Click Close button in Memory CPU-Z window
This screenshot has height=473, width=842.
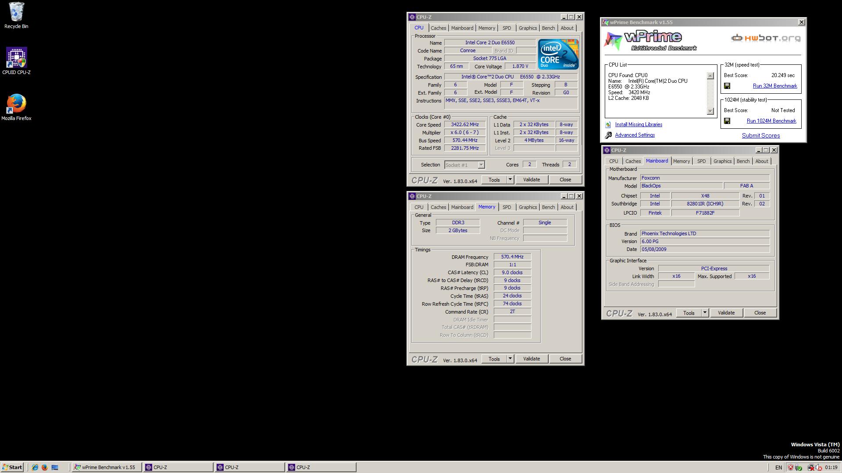(x=565, y=359)
